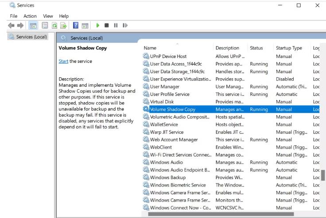This screenshot has height=218, width=326.
Task: Click 'Enables mul...' description cell
Action: tap(229, 192)
